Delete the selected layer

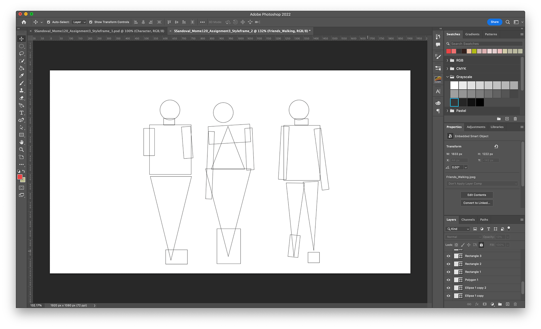pyautogui.click(x=515, y=304)
